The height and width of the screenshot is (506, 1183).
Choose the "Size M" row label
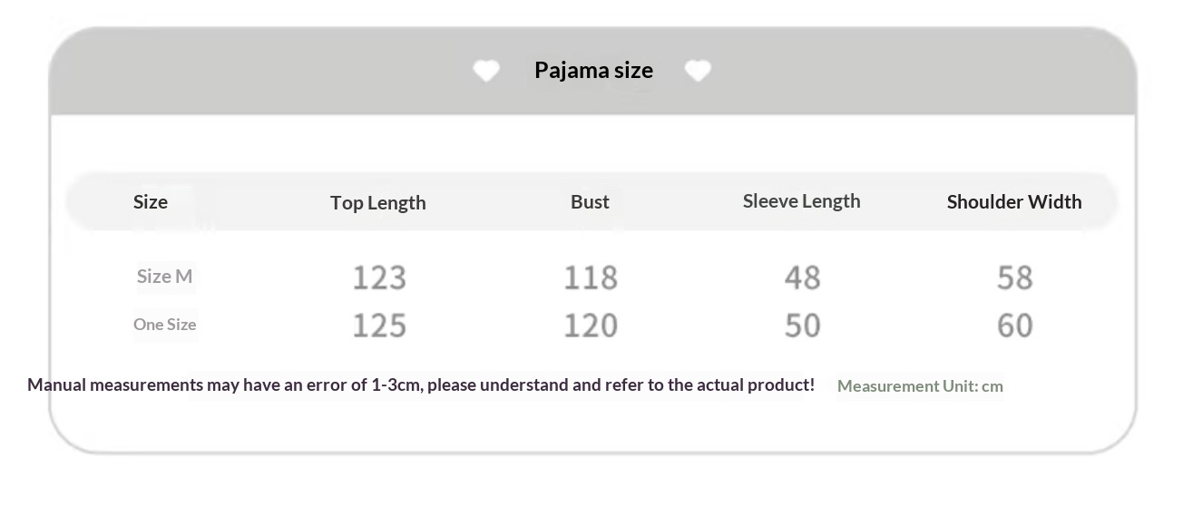click(164, 277)
